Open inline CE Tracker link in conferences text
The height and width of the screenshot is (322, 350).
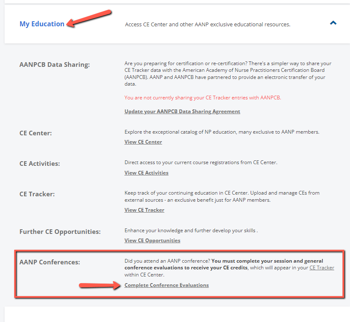[322, 268]
